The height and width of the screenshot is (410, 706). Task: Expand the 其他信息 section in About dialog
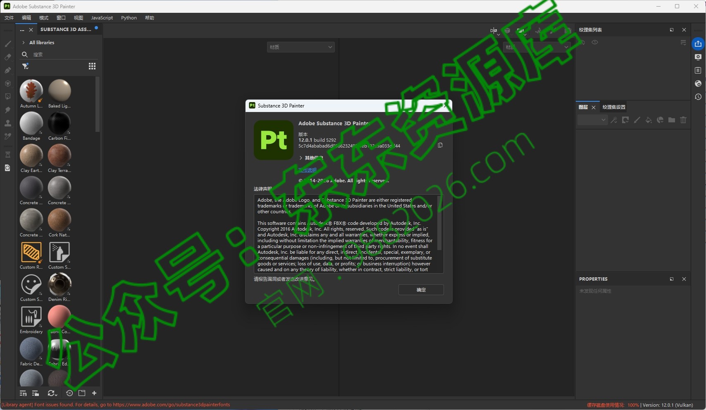click(301, 158)
